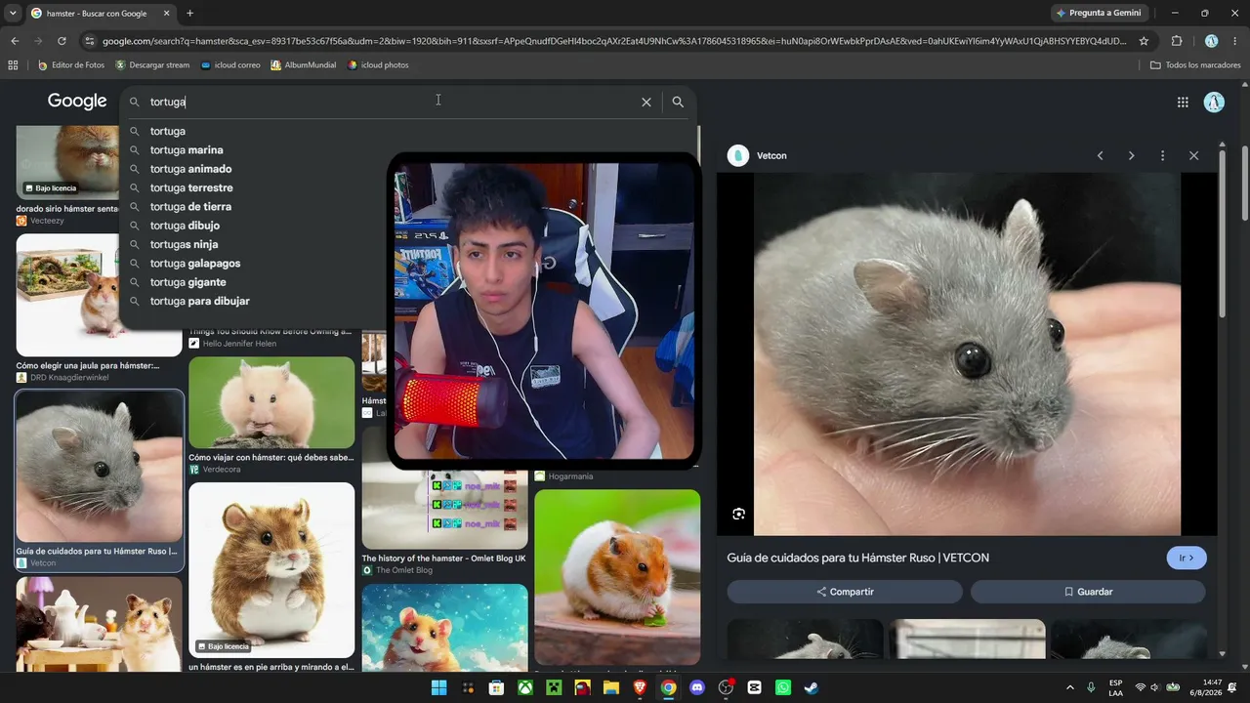Open the volume control in system tray

1154,687
